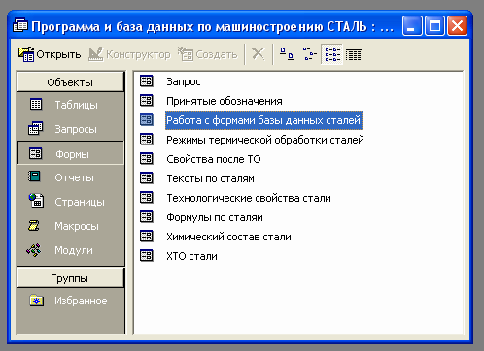The width and height of the screenshot is (484, 351).
Task: Select the form Тексты по сталям
Action: pyautogui.click(x=210, y=178)
